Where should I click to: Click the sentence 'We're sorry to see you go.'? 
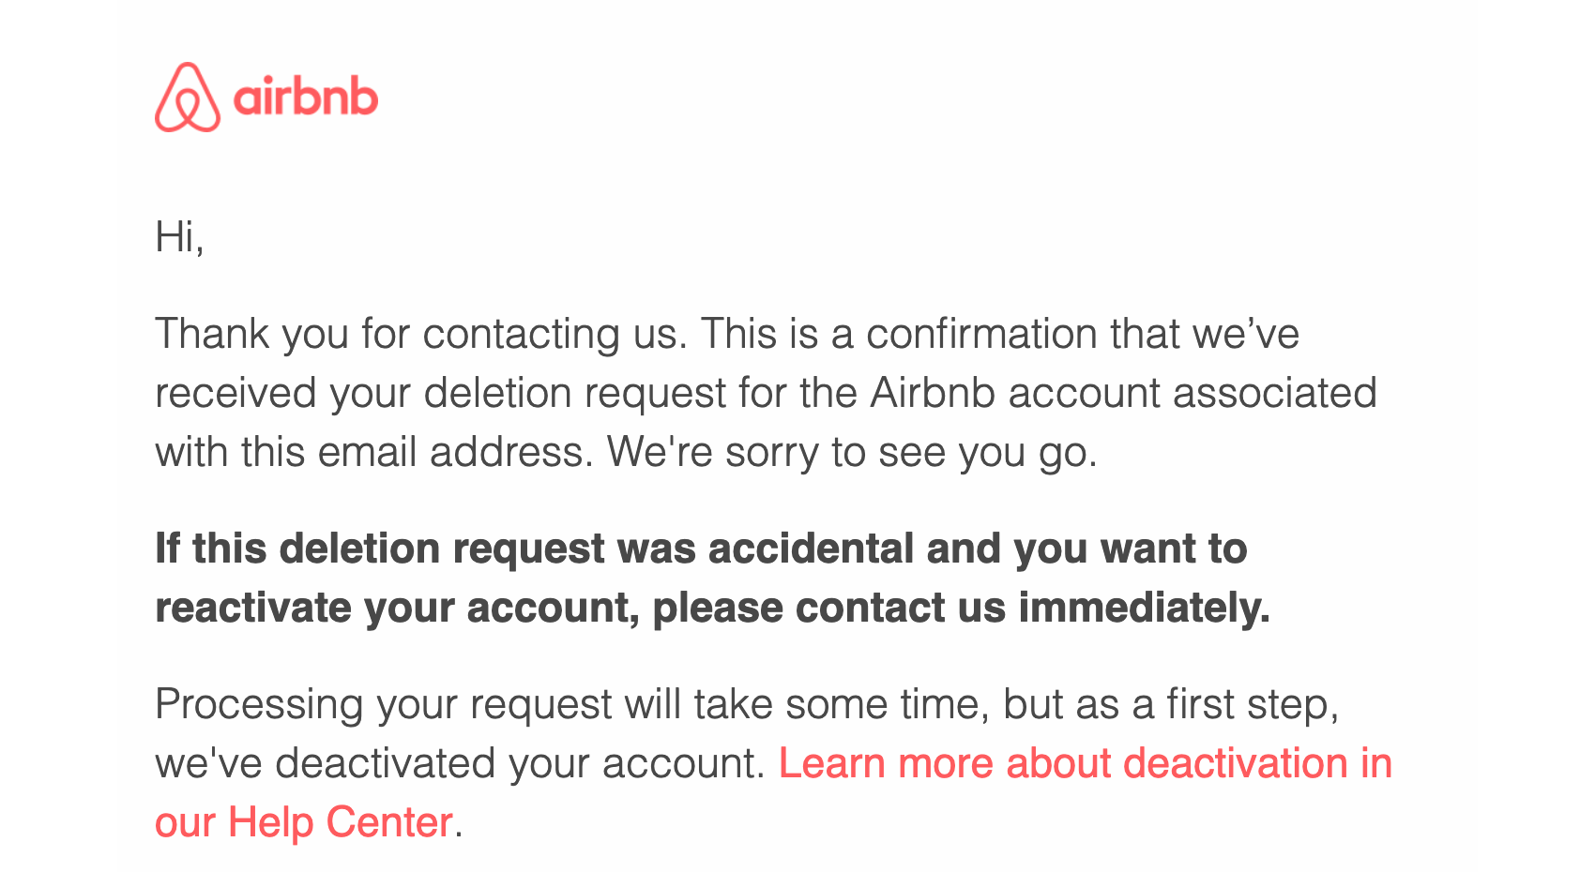coord(852,452)
